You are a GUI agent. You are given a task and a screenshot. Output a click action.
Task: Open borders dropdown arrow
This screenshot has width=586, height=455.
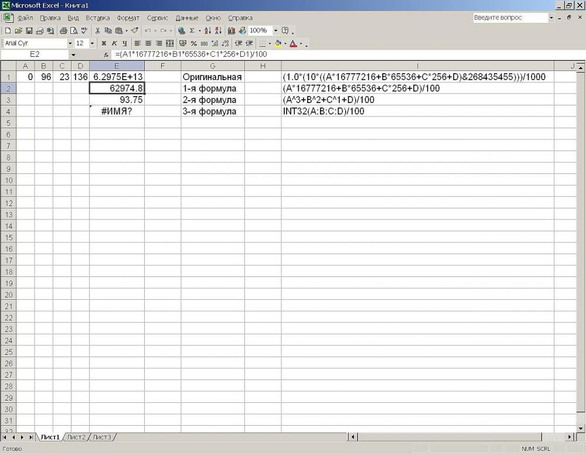[270, 43]
